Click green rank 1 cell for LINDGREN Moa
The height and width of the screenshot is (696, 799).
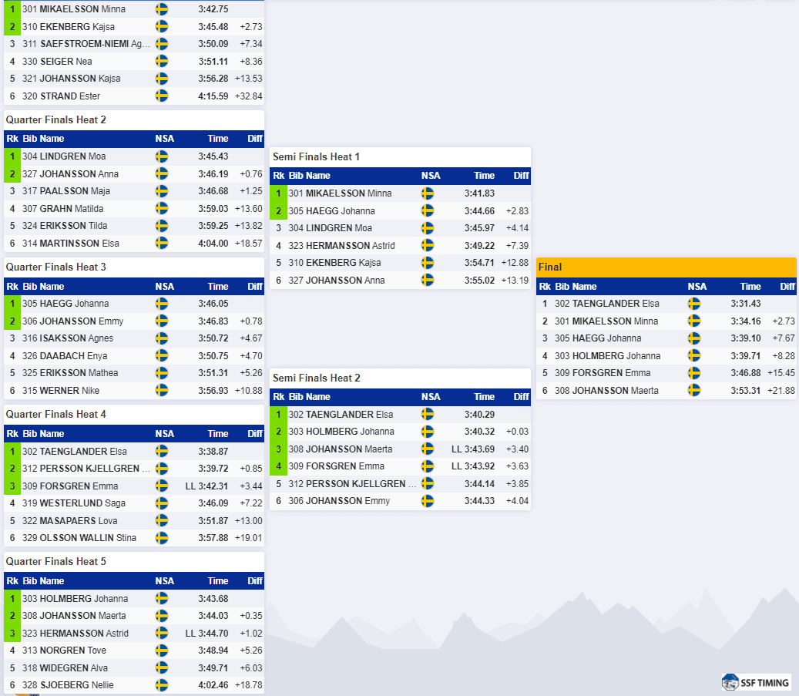(x=12, y=156)
